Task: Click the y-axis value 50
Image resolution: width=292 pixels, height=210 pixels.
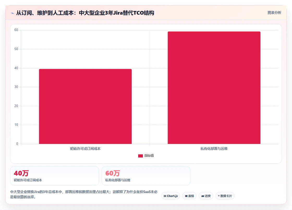Action: pyautogui.click(x=16, y=49)
